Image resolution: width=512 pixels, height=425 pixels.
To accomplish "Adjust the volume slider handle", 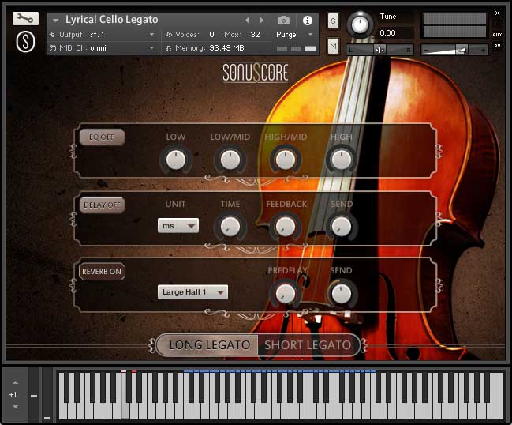I will [462, 49].
